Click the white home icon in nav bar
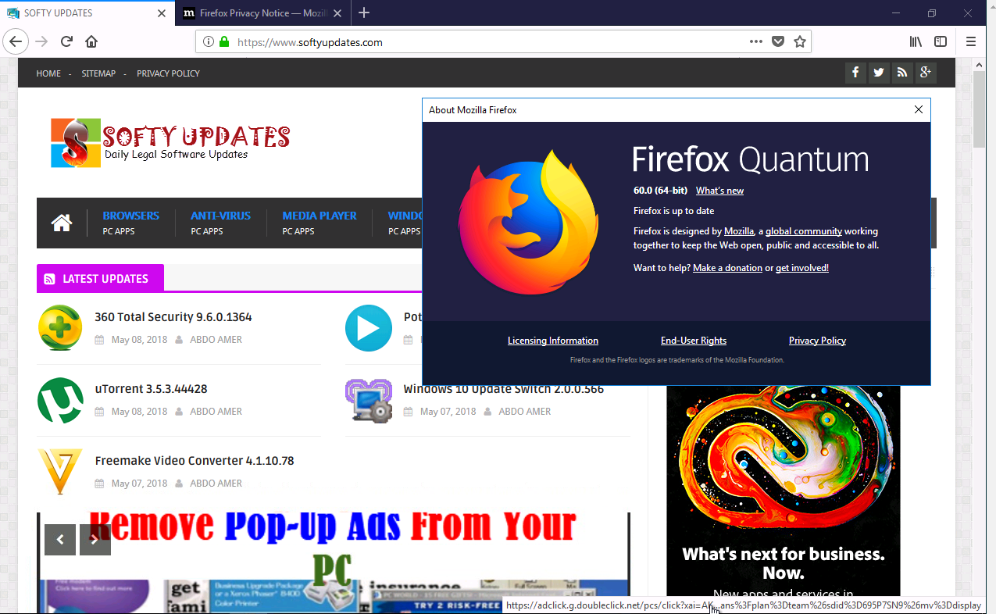The width and height of the screenshot is (996, 614). click(62, 223)
